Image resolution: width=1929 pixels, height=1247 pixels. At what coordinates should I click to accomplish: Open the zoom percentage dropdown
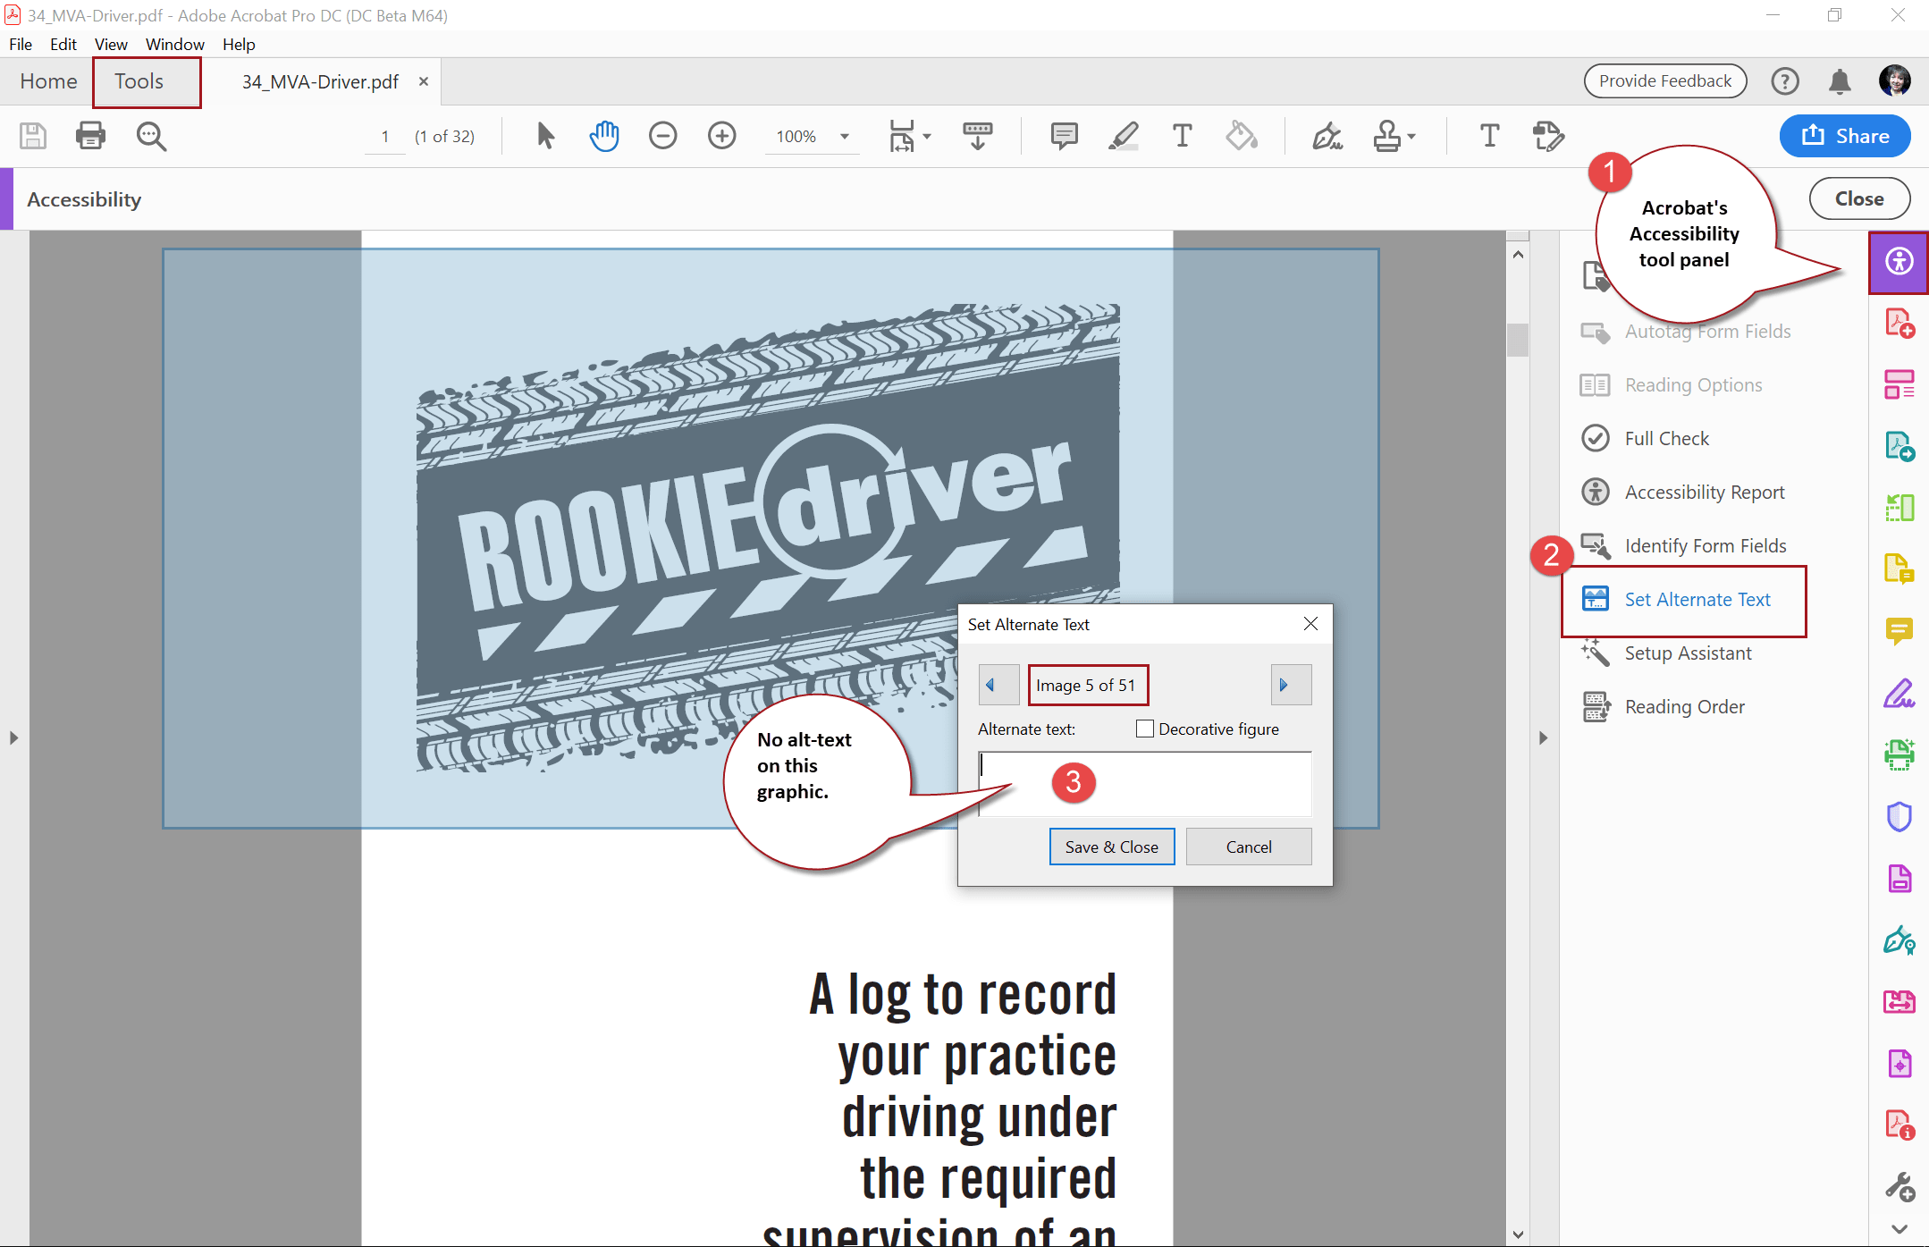pyautogui.click(x=843, y=136)
